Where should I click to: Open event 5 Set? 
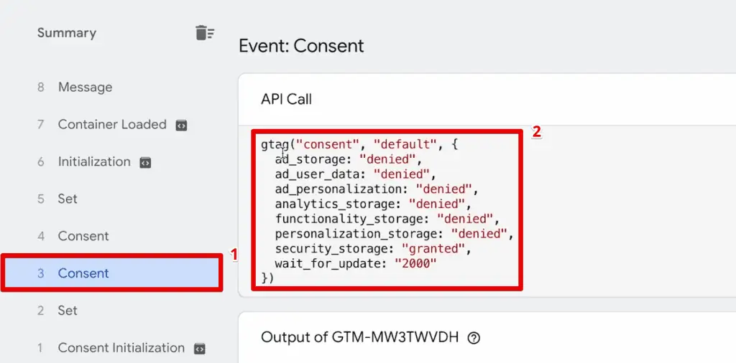click(111, 199)
